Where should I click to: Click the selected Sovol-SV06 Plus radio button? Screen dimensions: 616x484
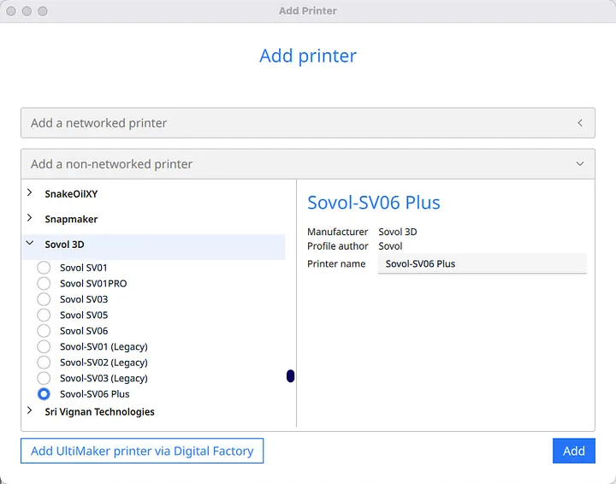44,393
